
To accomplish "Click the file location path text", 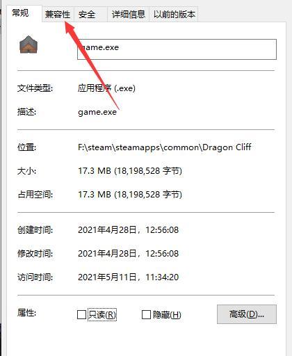I will click(165, 147).
